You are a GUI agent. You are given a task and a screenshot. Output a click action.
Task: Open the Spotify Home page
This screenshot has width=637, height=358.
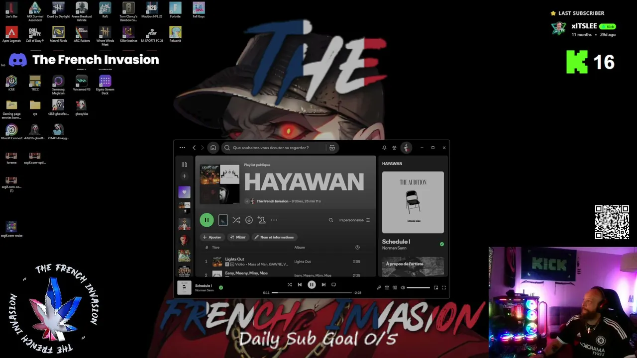(213, 148)
